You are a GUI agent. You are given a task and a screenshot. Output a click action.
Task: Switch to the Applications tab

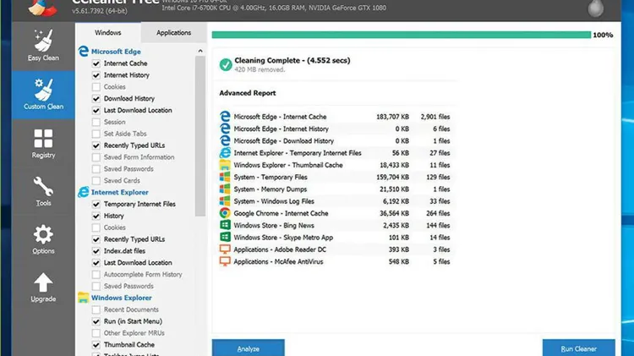174,32
